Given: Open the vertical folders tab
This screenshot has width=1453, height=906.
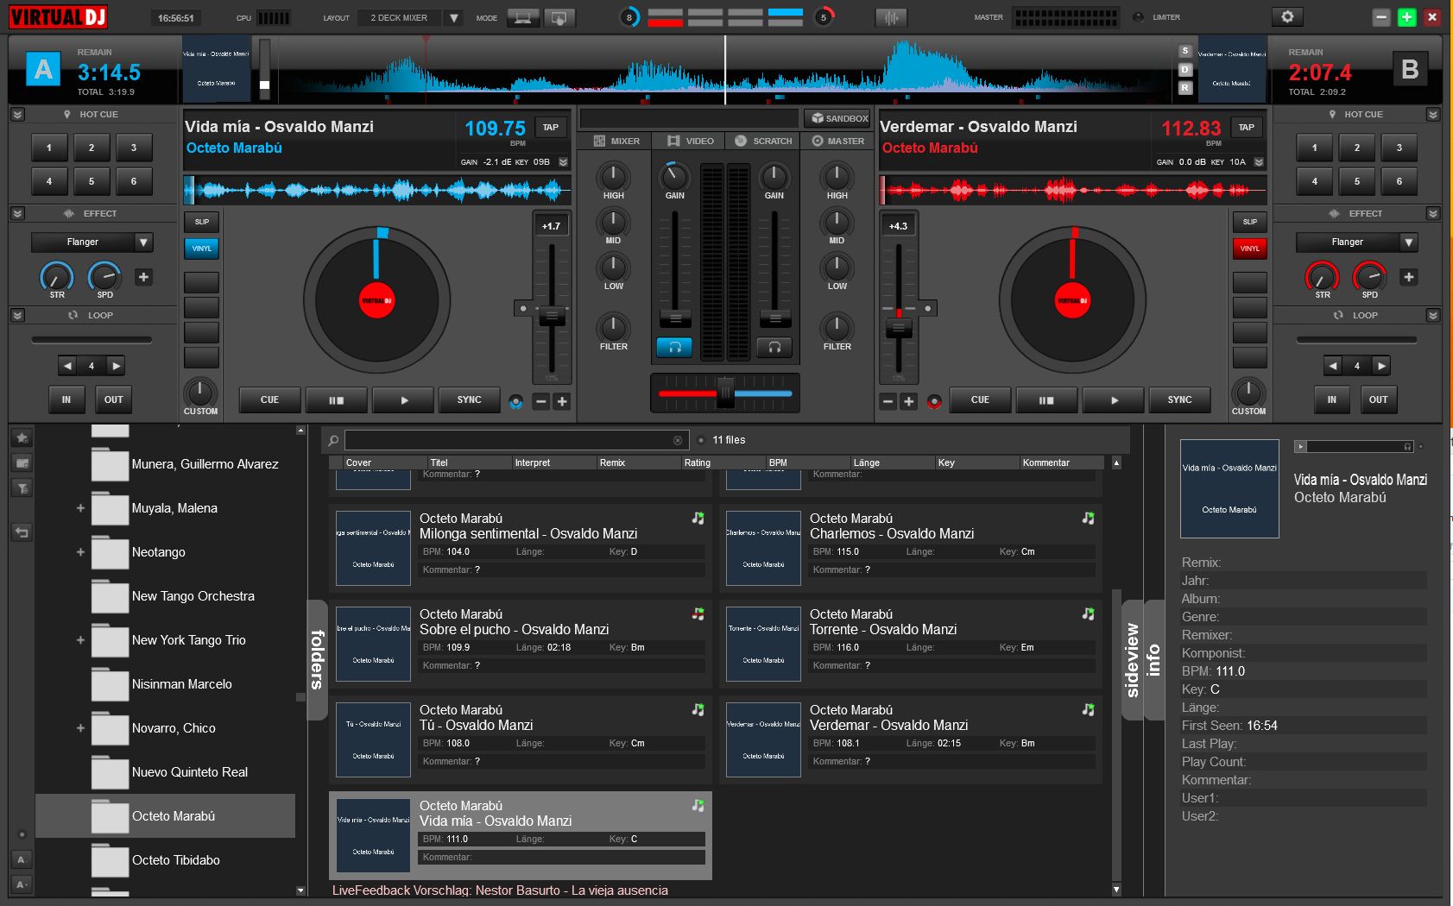Looking at the screenshot, I should 317,659.
